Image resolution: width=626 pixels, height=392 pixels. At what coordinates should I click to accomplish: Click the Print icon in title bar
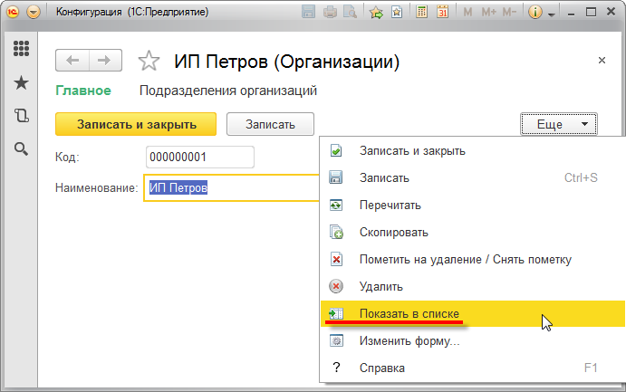click(330, 13)
